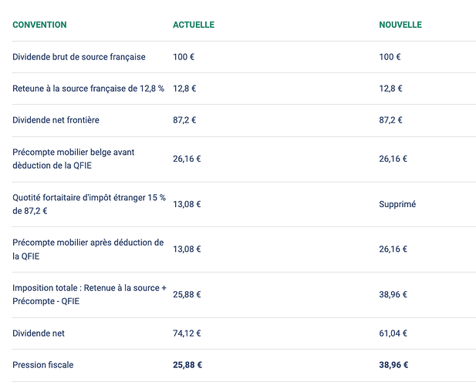Select the "Imposition totale" row label

(89, 294)
